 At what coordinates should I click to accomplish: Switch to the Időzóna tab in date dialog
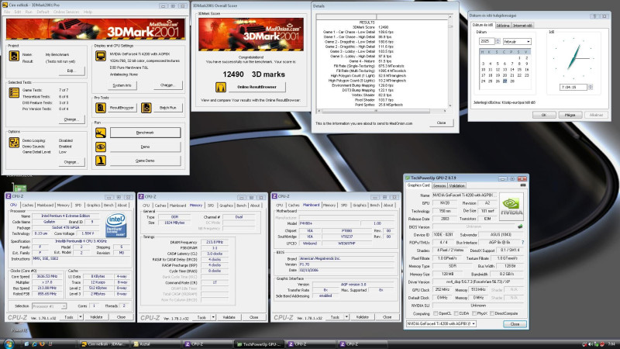[503, 26]
